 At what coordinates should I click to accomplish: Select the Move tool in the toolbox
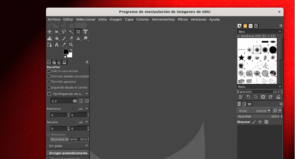tap(49, 32)
